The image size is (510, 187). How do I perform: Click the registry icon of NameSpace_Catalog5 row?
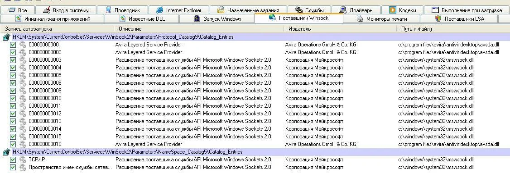[6, 152]
